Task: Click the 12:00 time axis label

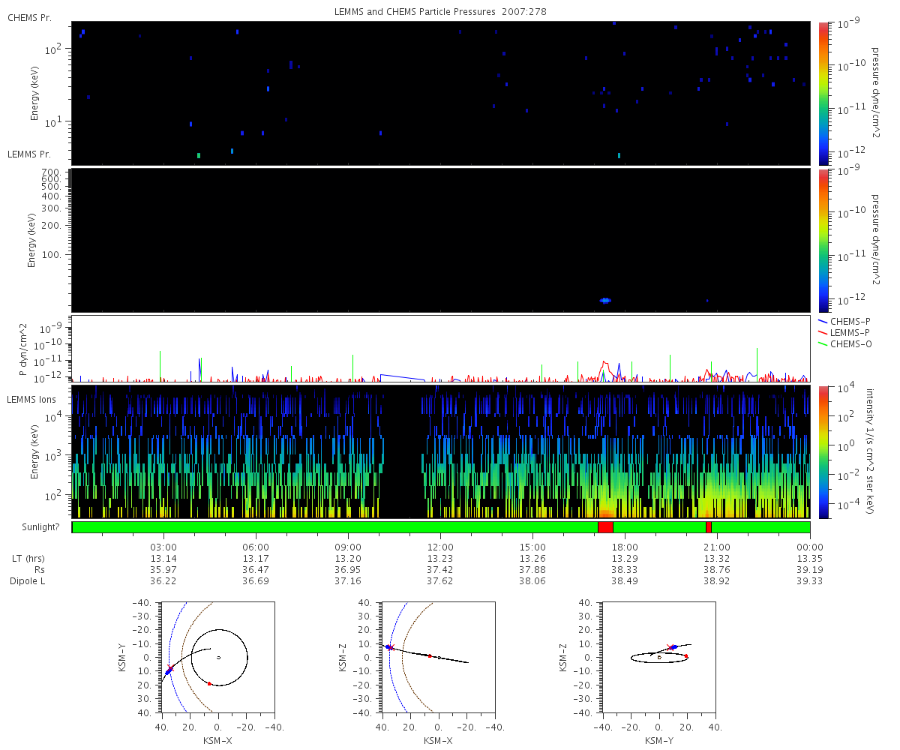Action: coord(440,547)
